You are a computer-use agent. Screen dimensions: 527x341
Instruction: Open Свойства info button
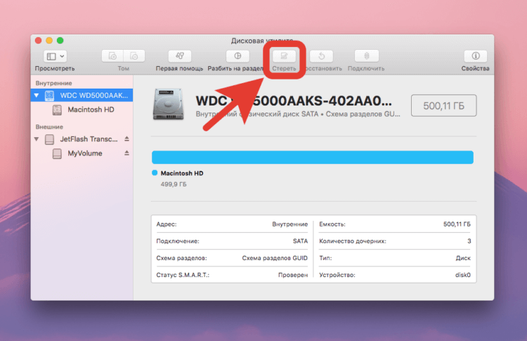(475, 56)
